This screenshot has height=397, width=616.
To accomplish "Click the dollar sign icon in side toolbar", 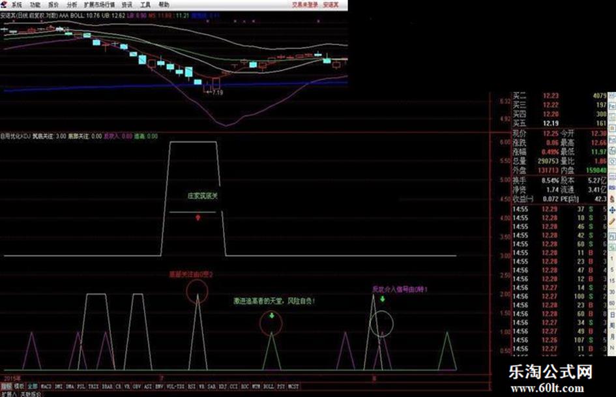I will tap(612, 199).
